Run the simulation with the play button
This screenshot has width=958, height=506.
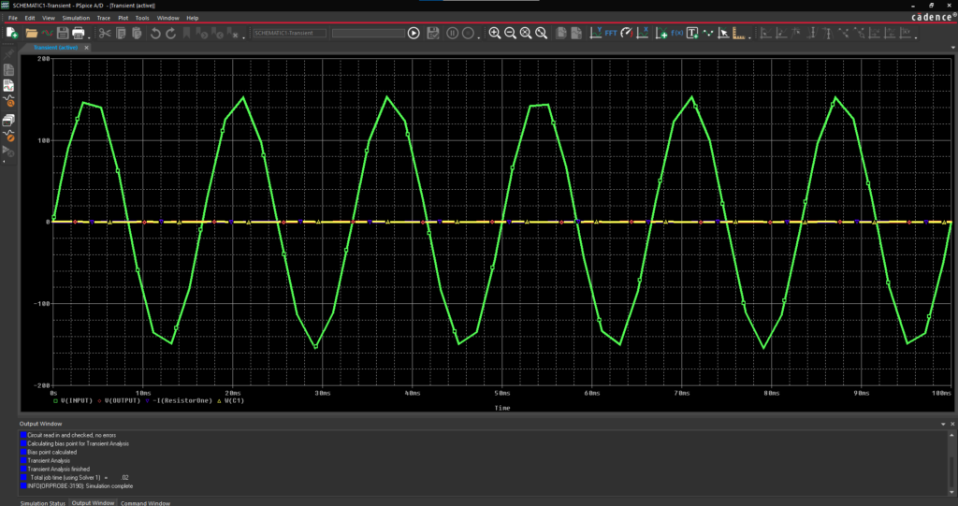(414, 33)
